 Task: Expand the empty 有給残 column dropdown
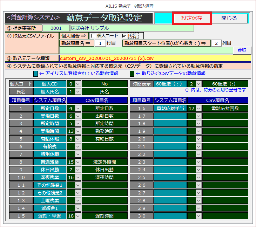(78, 146)
